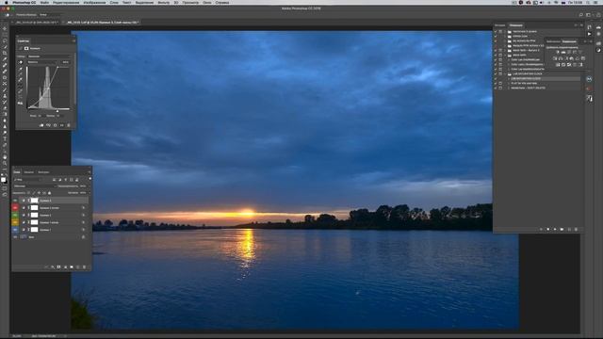Open the Curves channel dropdown
Image resolution: width=603 pixels, height=339 pixels.
click(41, 62)
